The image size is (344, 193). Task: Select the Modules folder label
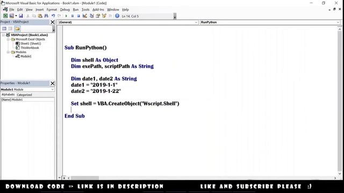pos(21,52)
